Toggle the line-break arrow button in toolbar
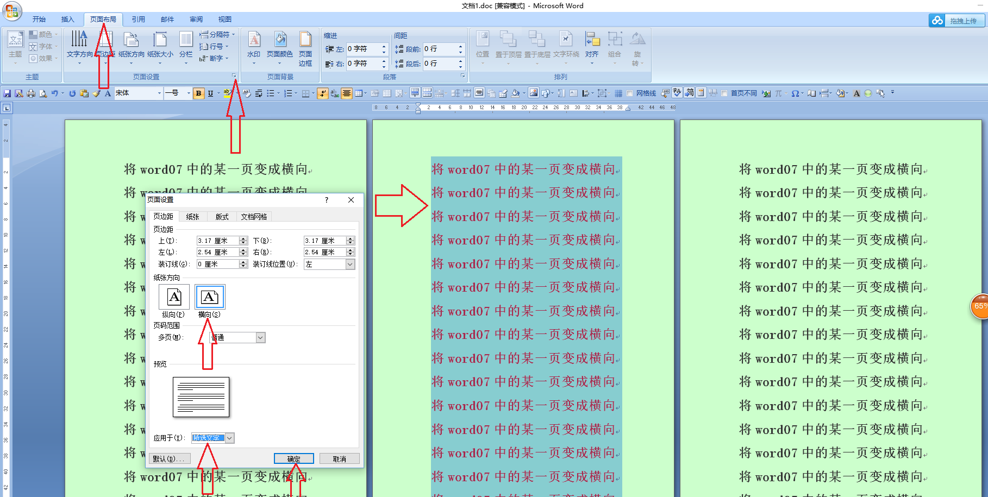Viewport: 988px width, 497px height. pyautogui.click(x=323, y=93)
